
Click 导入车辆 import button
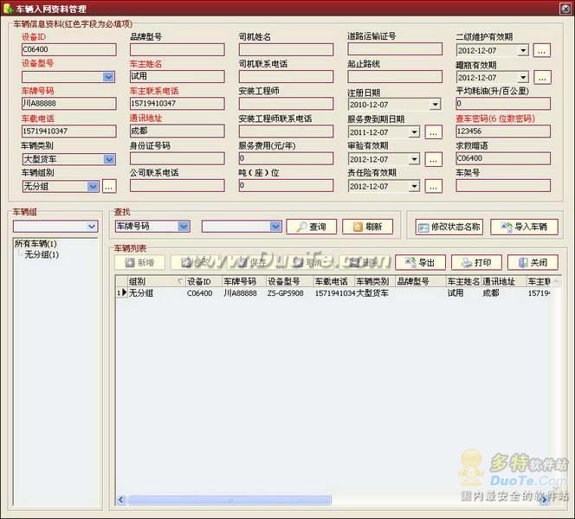(x=525, y=227)
